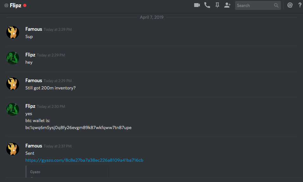The width and height of the screenshot is (303, 182).
Task: Open recent mentions inbox
Action: pos(290,5)
